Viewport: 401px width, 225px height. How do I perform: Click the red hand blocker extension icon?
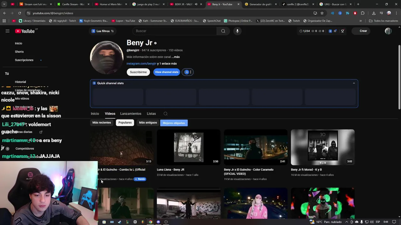(x=355, y=13)
